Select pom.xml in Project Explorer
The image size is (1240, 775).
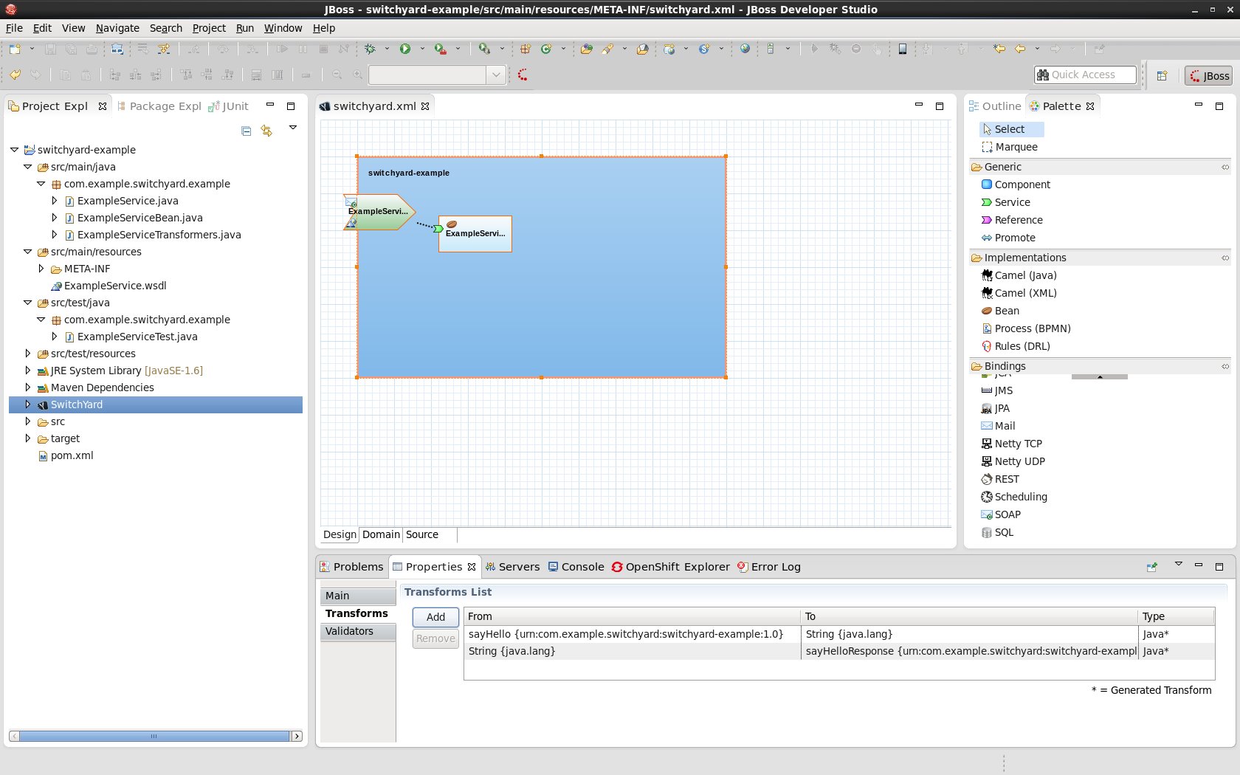[x=65, y=455]
